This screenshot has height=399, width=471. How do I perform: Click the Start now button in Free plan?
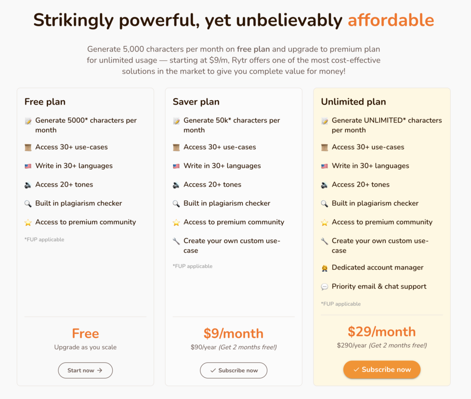(x=85, y=370)
